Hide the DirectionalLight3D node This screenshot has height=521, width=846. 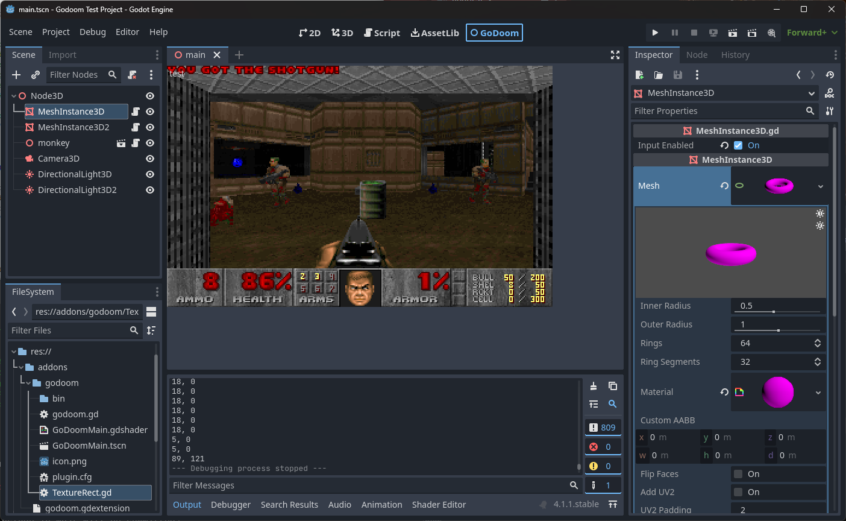point(150,174)
